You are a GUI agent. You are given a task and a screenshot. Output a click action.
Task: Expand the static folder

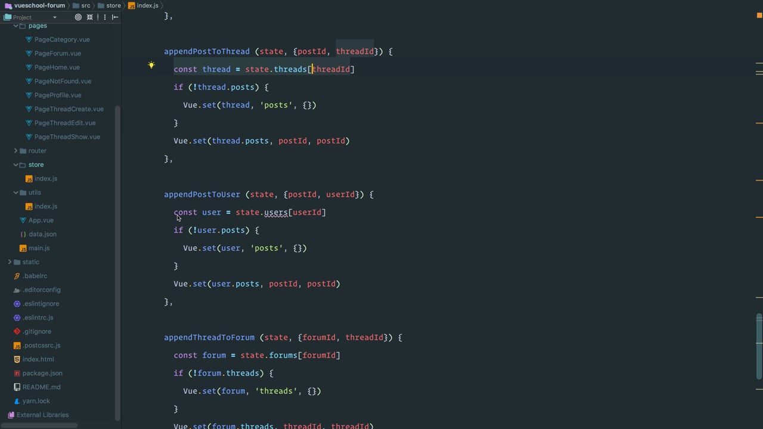[x=10, y=262]
